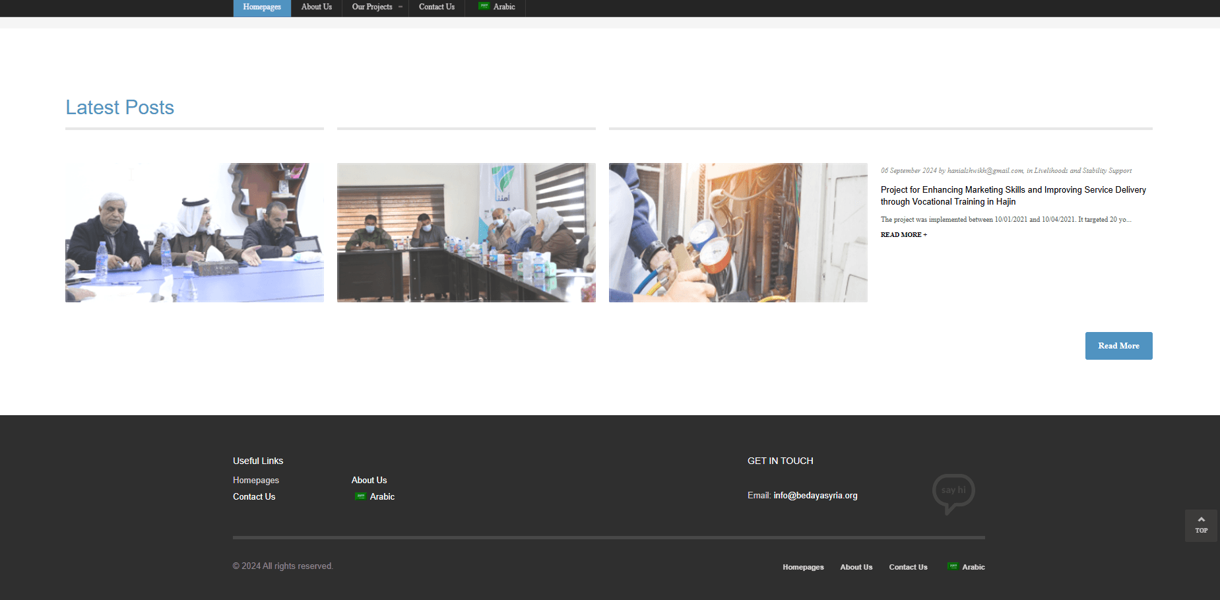Click the 06 September 2024 post date
Viewport: 1220px width, 600px height.
(x=909, y=171)
